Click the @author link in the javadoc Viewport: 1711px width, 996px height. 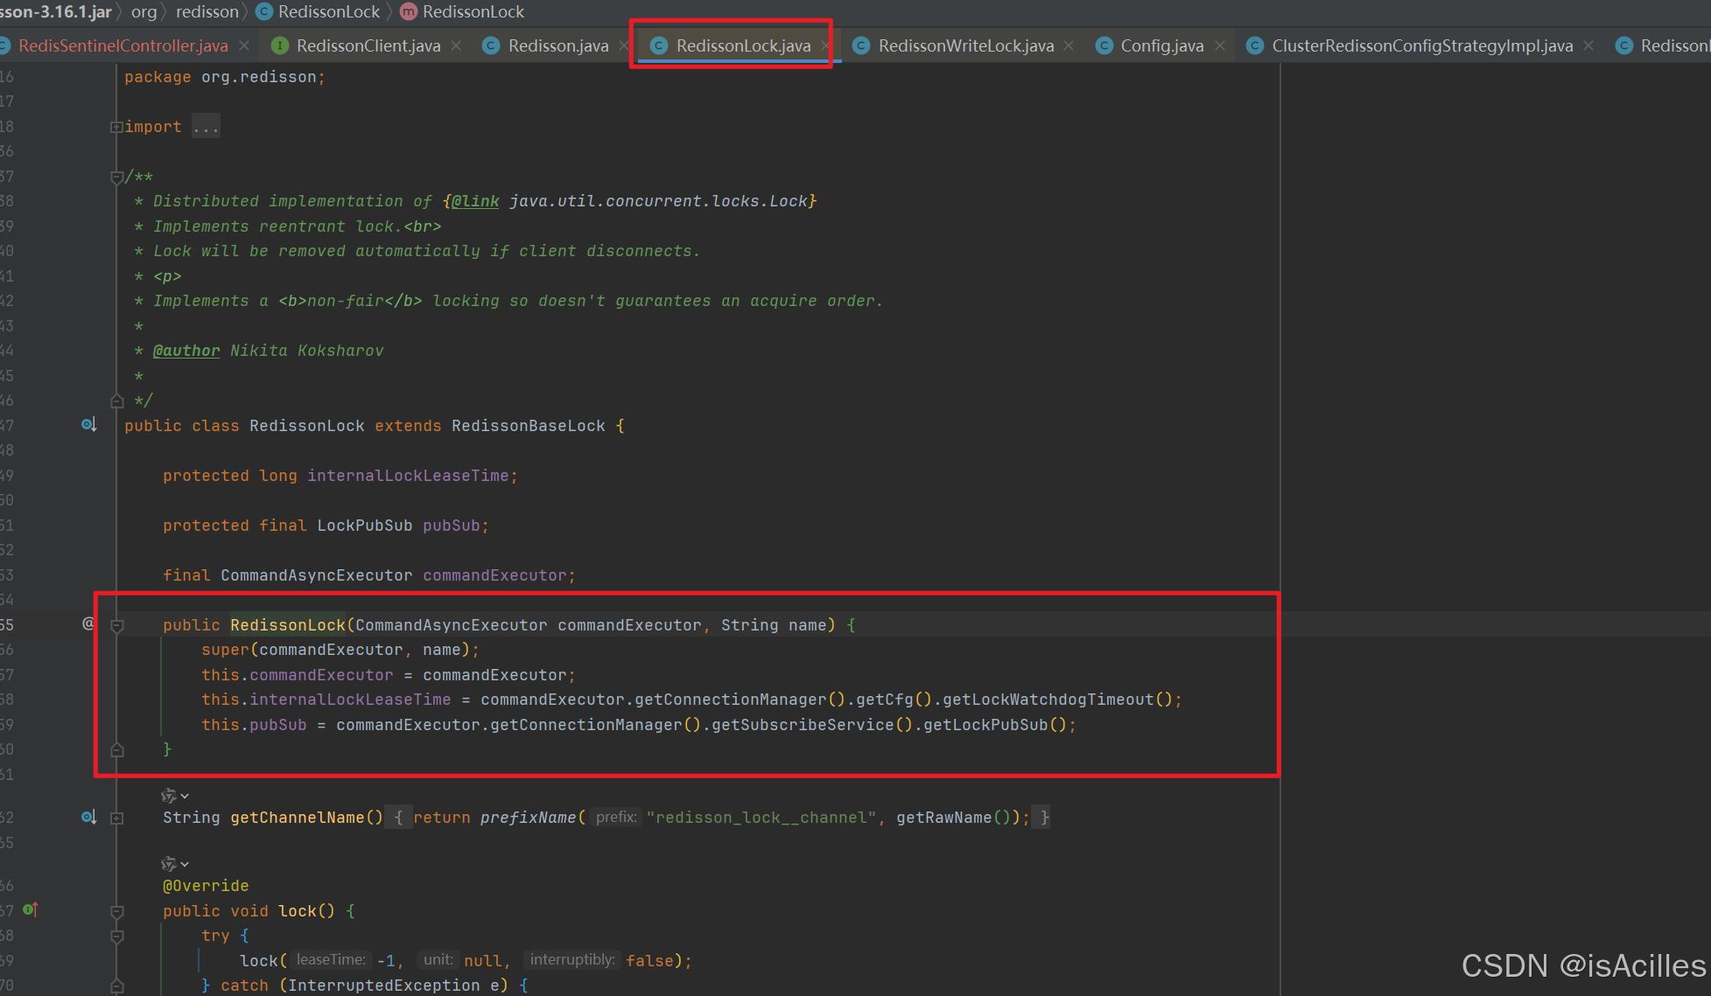(x=186, y=350)
